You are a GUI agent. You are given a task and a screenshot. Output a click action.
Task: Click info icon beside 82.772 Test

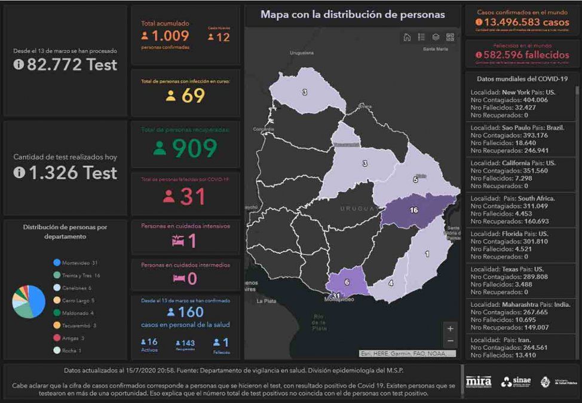19,64
